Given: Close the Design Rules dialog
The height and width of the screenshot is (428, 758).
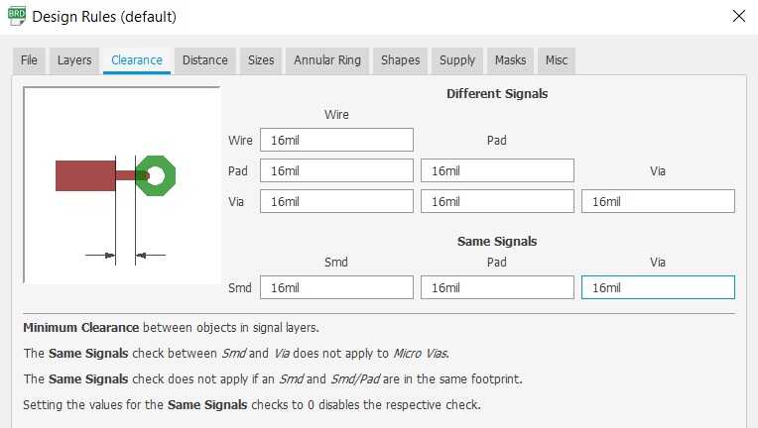Looking at the screenshot, I should tap(738, 17).
